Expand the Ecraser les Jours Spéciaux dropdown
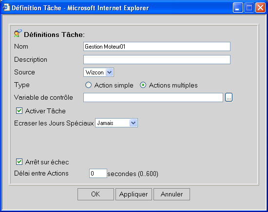This screenshot has height=212, width=268. (116, 123)
